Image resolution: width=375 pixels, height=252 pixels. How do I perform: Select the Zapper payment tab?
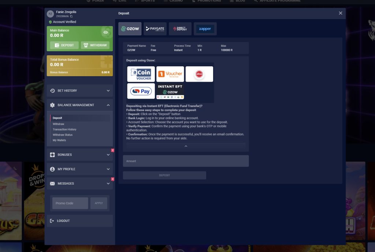pyautogui.click(x=205, y=29)
